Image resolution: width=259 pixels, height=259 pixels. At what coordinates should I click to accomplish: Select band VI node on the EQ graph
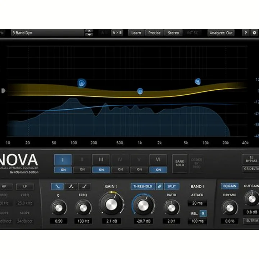(197, 81)
